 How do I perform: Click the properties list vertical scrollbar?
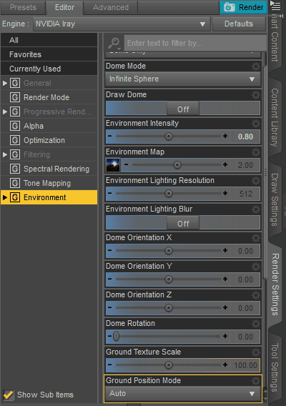pyautogui.click(x=265, y=172)
